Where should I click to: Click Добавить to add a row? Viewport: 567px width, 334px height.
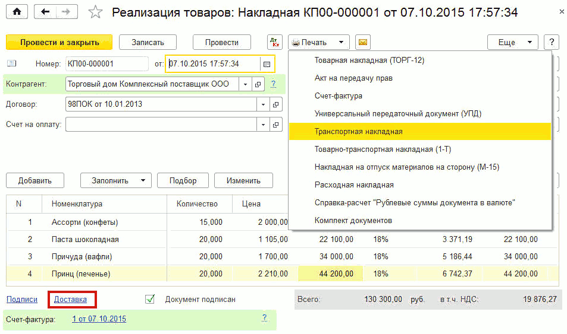click(x=35, y=180)
